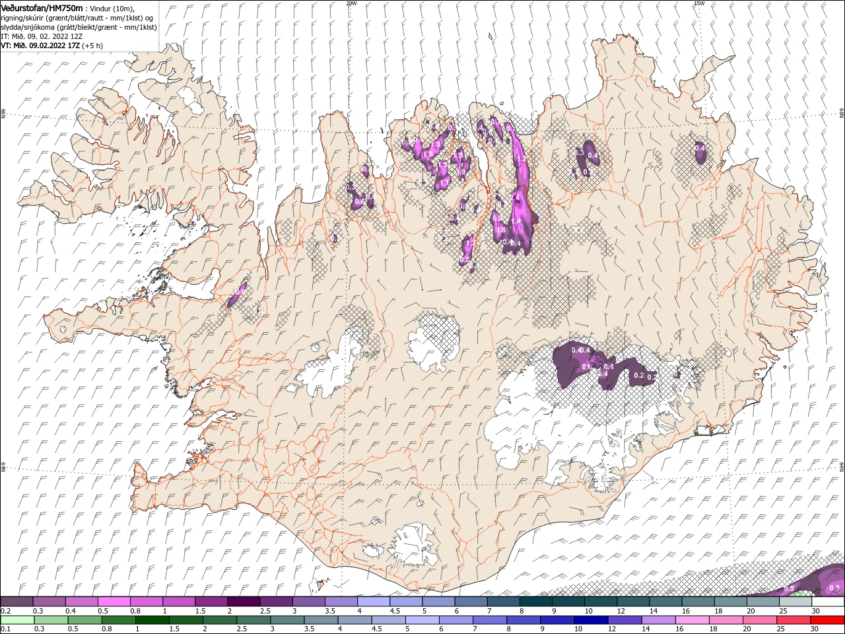The image size is (845, 634).
Task: Click the snow legend swatch starting at 0.2
Action: (17, 602)
